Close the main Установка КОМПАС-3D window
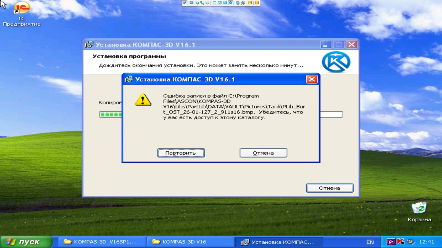This screenshot has height=248, width=442. (351, 45)
